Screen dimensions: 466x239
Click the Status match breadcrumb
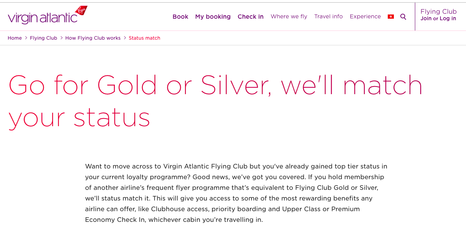(x=144, y=38)
